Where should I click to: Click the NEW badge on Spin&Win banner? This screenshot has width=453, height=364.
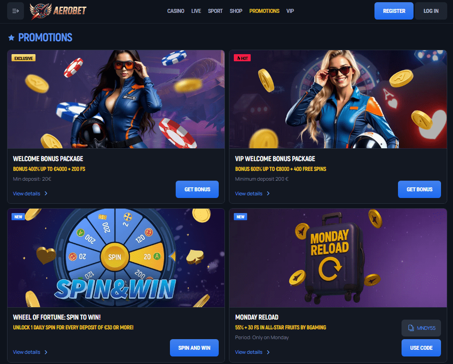[x=18, y=217]
